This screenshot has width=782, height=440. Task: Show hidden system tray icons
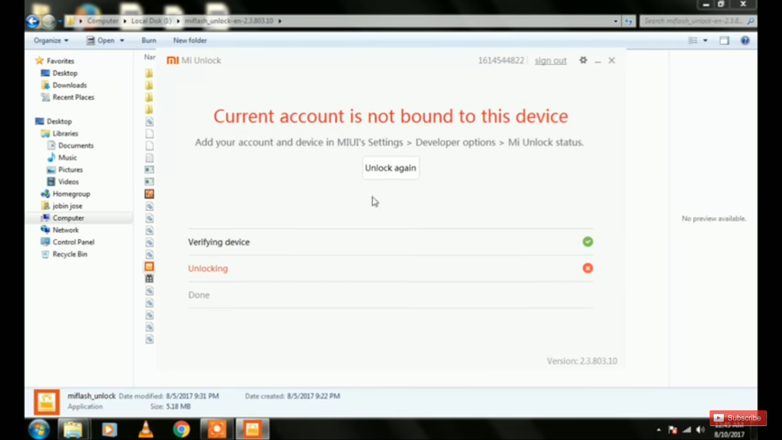tap(659, 430)
